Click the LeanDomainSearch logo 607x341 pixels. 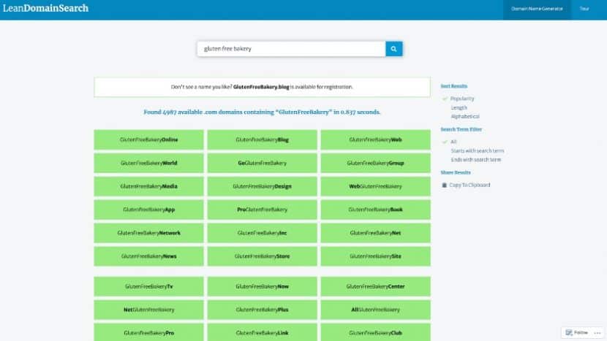pos(45,9)
